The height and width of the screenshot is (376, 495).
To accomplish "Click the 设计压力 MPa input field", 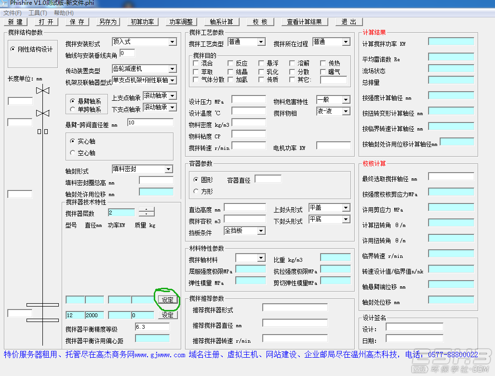I will click(249, 99).
